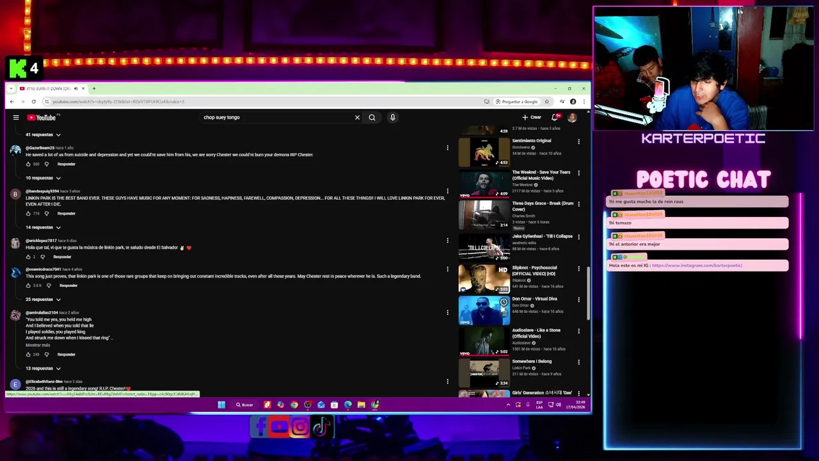The image size is (819, 461).
Task: Open the YouTube notifications bell
Action: pos(555,118)
